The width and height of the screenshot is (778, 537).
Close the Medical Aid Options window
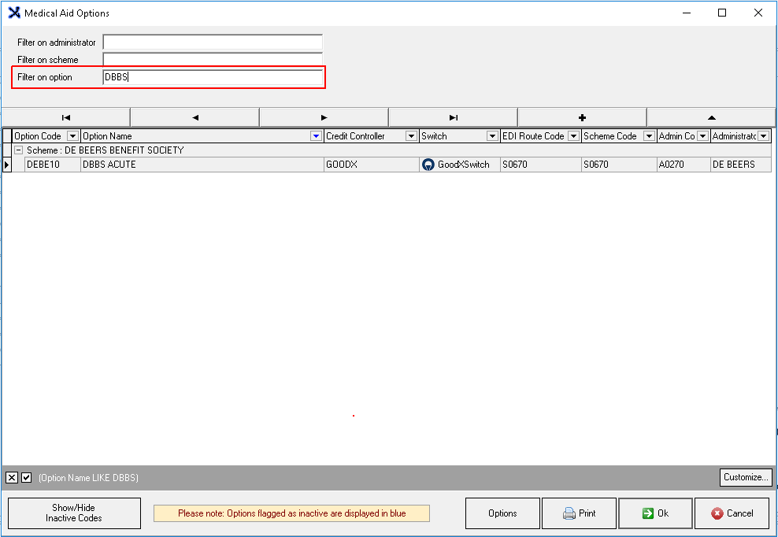[758, 13]
